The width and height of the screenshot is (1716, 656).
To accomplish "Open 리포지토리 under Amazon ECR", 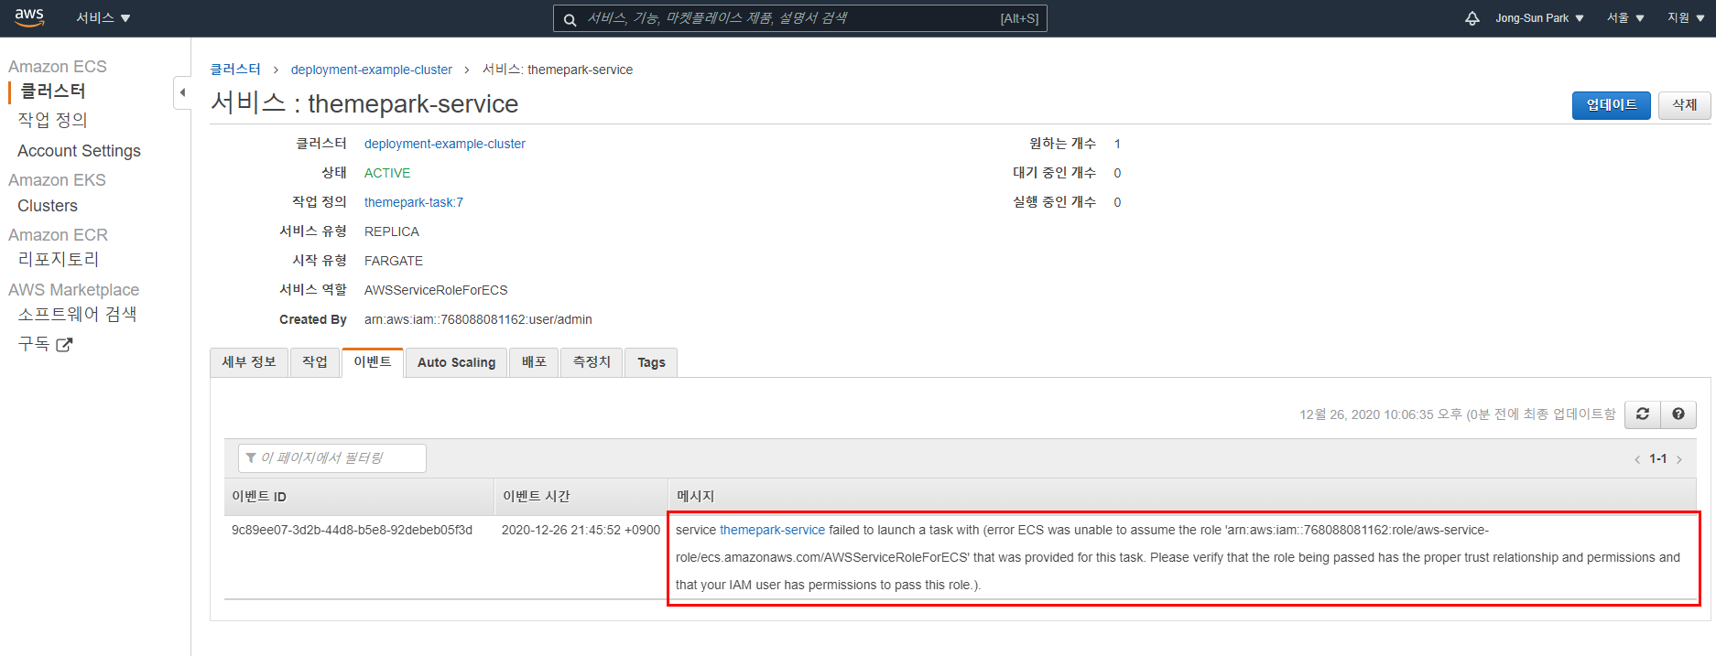I will 59,260.
